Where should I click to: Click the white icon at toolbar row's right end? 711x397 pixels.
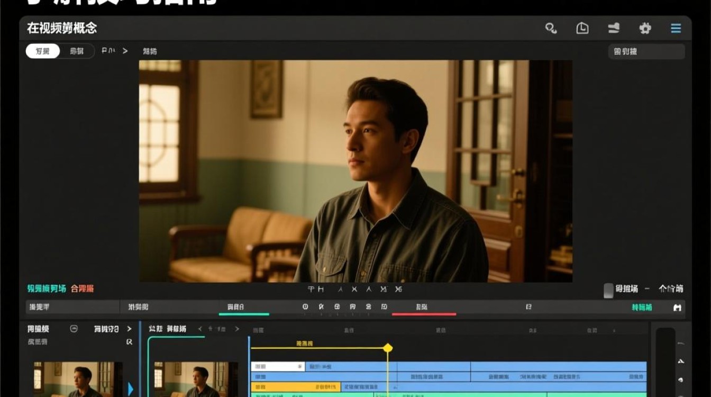[x=677, y=308]
